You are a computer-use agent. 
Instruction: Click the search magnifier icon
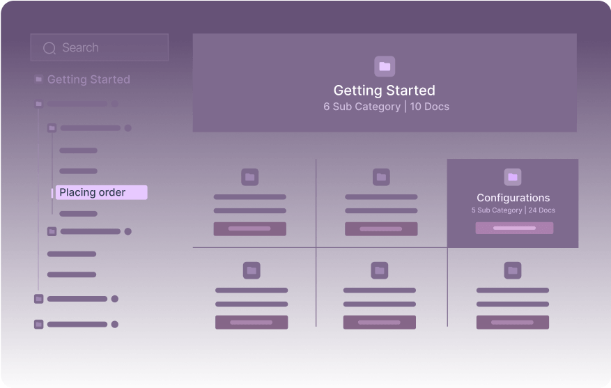click(49, 48)
